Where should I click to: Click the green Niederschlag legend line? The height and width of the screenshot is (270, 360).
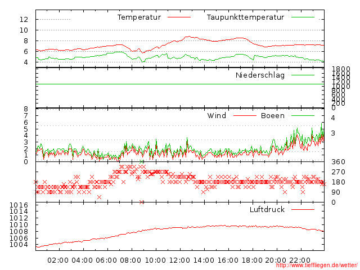(303, 75)
